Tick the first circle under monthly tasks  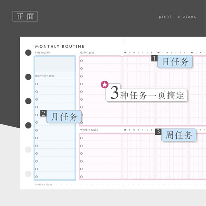37,84
